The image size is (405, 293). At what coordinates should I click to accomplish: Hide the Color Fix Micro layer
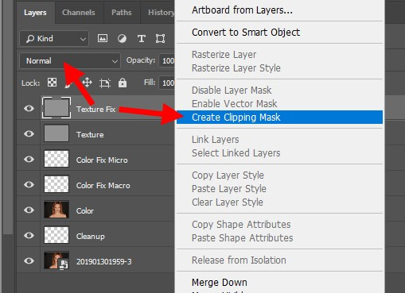click(29, 159)
